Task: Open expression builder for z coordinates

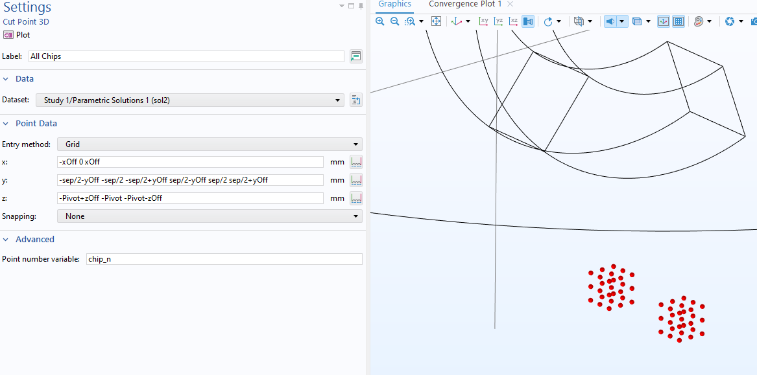Action: (x=355, y=198)
